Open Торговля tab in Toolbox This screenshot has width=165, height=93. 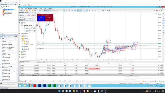23,81
